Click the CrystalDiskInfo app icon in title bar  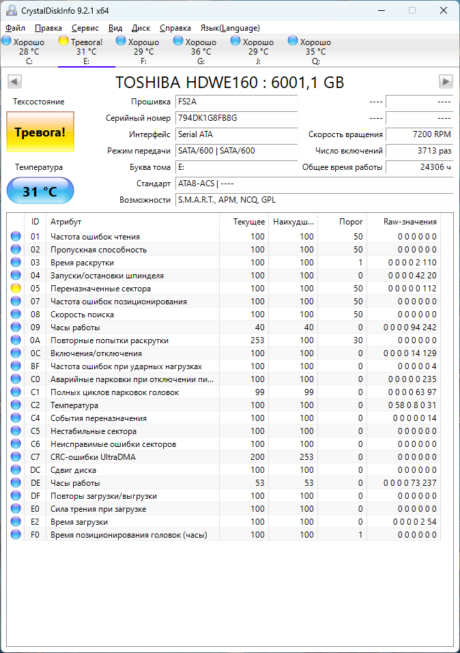(x=11, y=10)
